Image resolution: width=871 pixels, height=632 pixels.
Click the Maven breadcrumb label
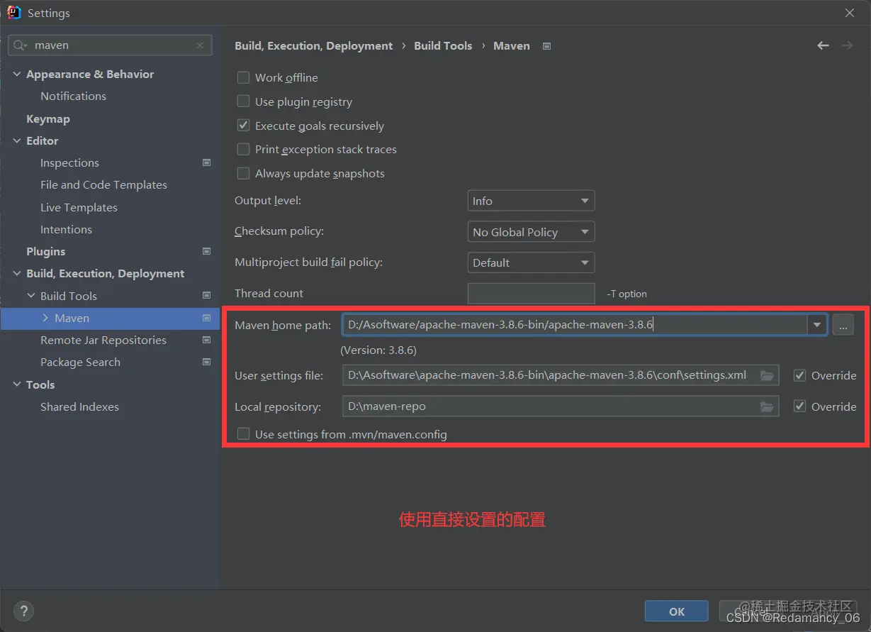coord(512,45)
